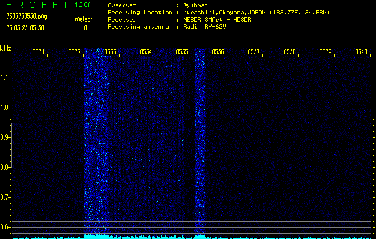Select the 2603230530.png filename text
376x239 pixels.
(26, 16)
